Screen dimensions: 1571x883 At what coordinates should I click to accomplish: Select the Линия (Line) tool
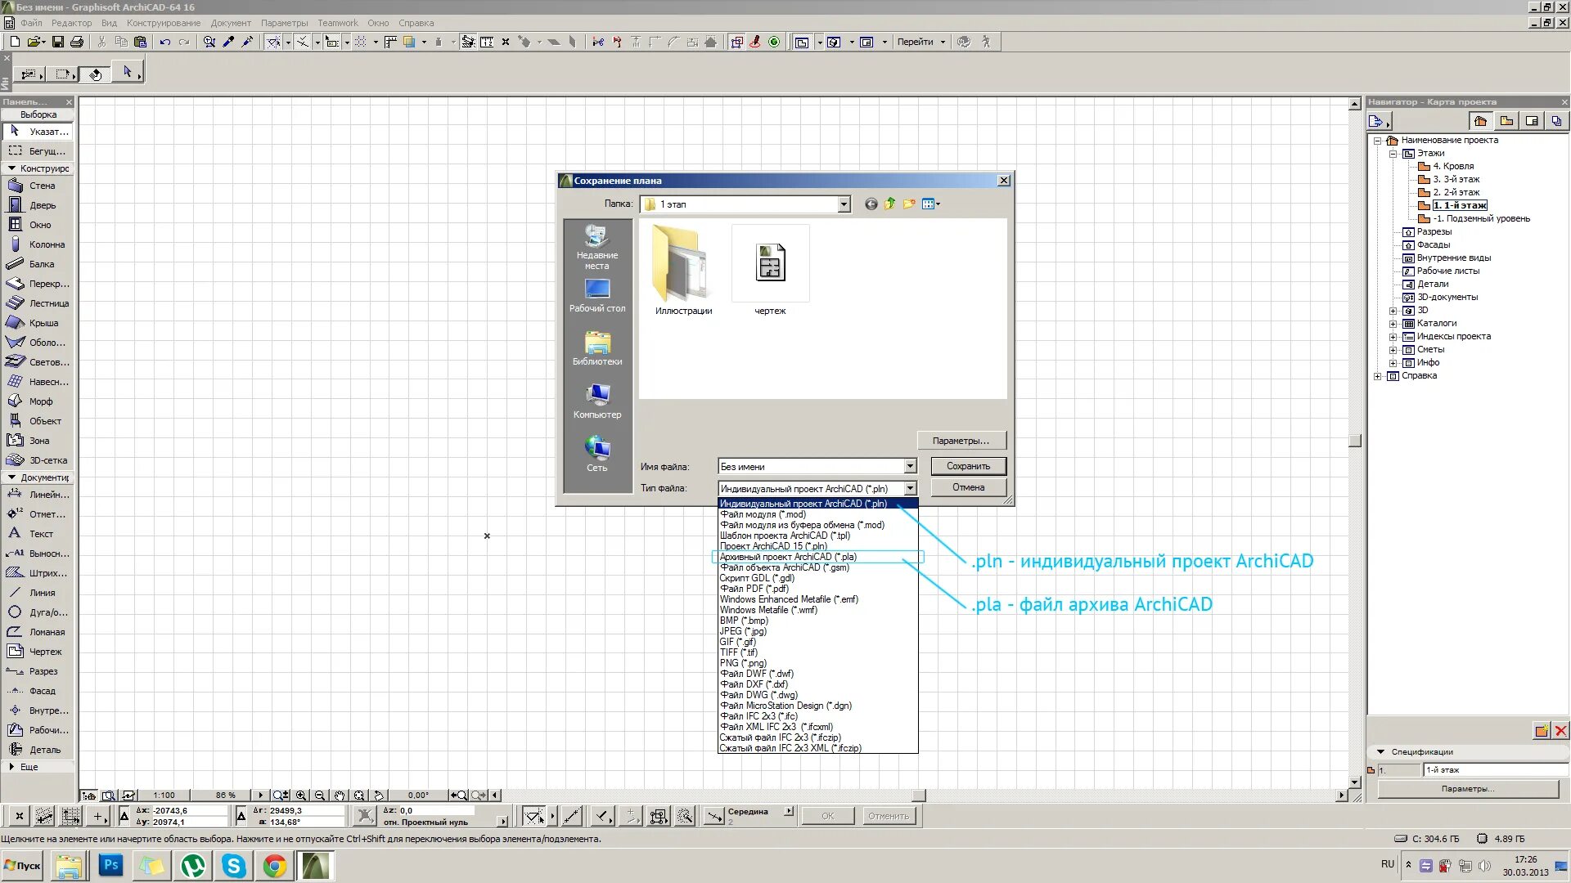pyautogui.click(x=38, y=593)
